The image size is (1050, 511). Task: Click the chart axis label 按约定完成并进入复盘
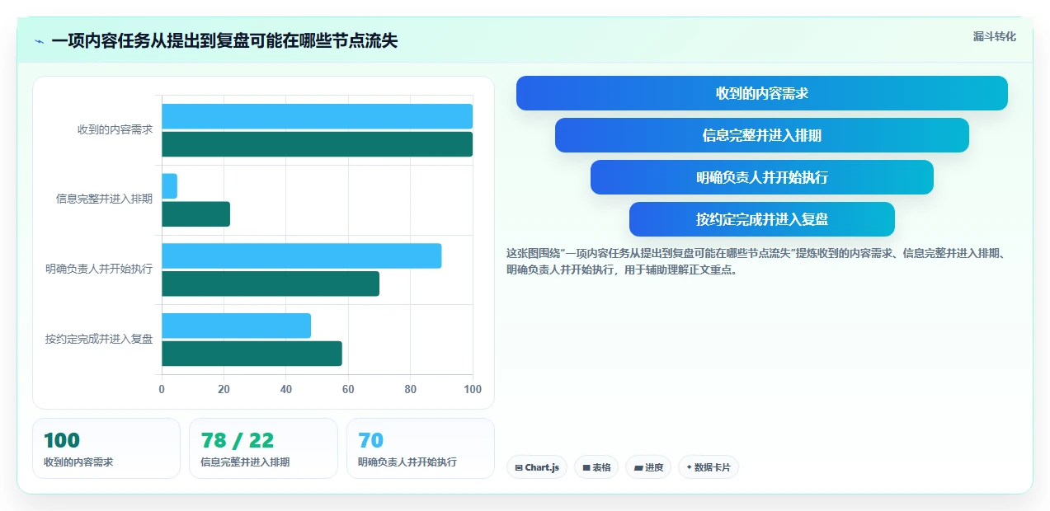(x=99, y=339)
